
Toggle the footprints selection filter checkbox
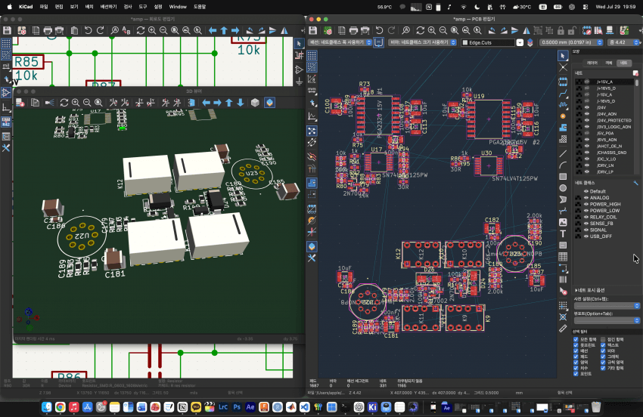pyautogui.click(x=576, y=345)
